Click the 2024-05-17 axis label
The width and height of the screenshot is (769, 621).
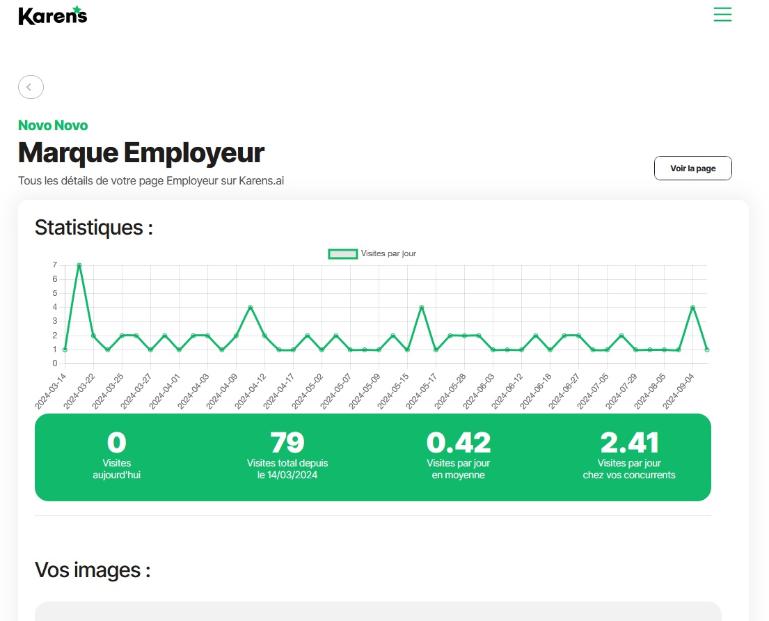tap(422, 391)
